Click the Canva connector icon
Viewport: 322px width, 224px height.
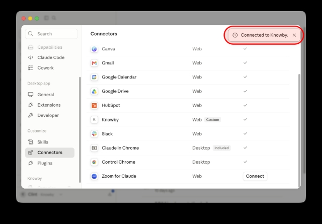tap(94, 49)
